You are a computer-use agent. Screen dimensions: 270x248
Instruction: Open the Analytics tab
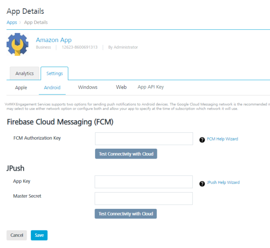(x=25, y=73)
